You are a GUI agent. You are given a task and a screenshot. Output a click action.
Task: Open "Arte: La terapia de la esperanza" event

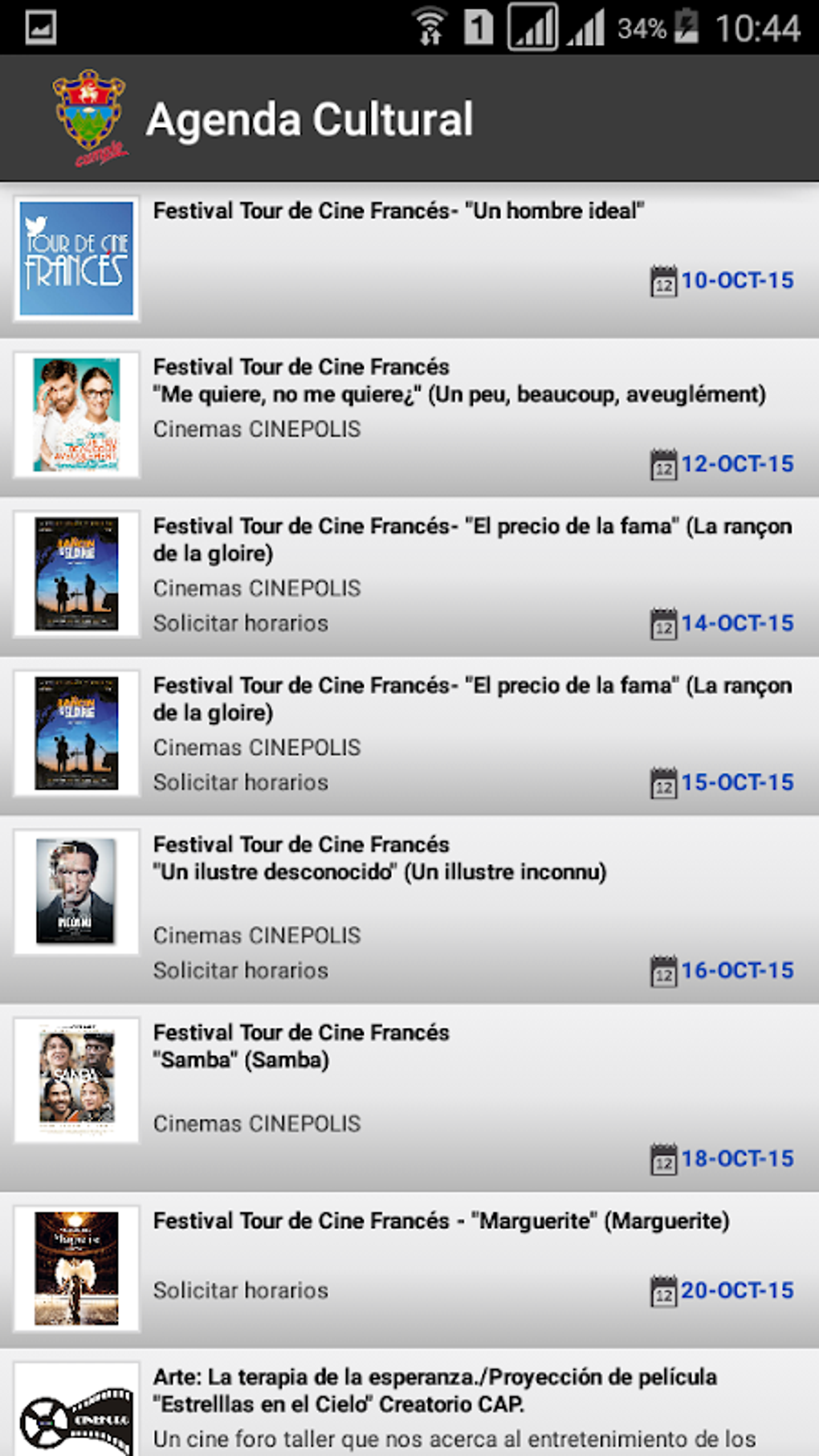pyautogui.click(x=434, y=1390)
